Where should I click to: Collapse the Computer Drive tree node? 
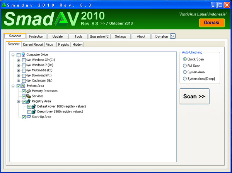13,55
